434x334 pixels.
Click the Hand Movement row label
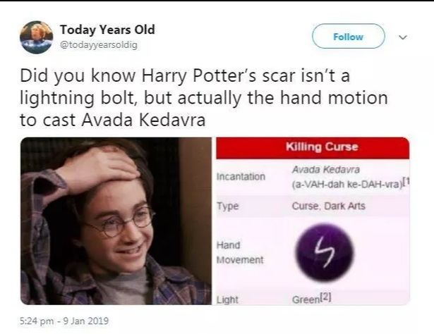coord(240,252)
